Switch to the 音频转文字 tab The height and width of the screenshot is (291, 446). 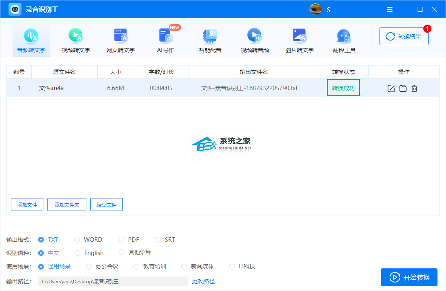point(31,41)
